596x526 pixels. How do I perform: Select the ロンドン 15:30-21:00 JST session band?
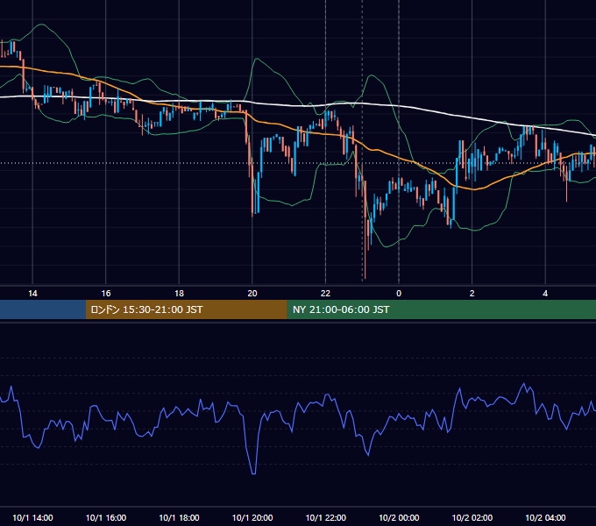click(x=186, y=309)
